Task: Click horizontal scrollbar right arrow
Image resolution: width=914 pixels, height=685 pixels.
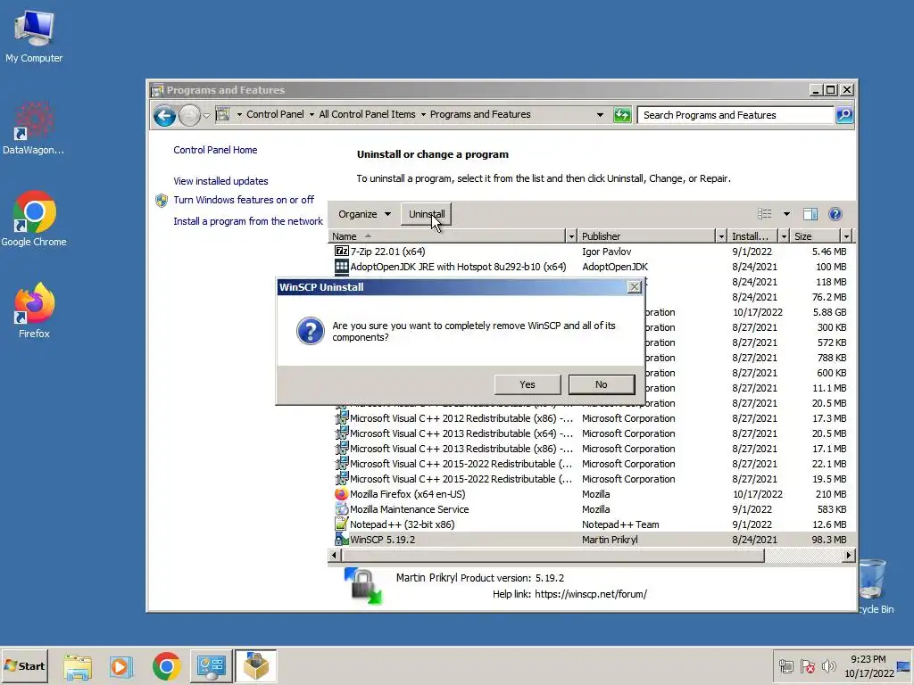Action: 849,556
